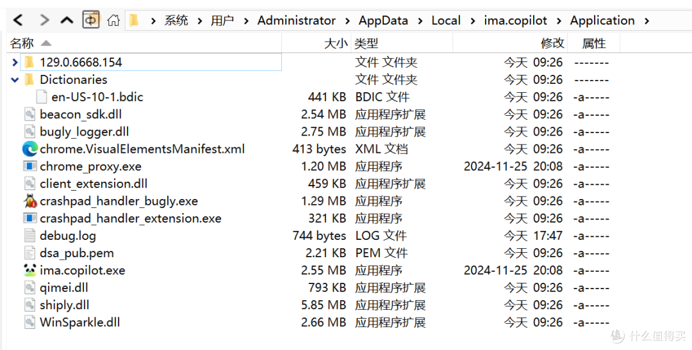The image size is (692, 350).
Task: Expand the 129.0.6668.154 folder
Action: 15,62
